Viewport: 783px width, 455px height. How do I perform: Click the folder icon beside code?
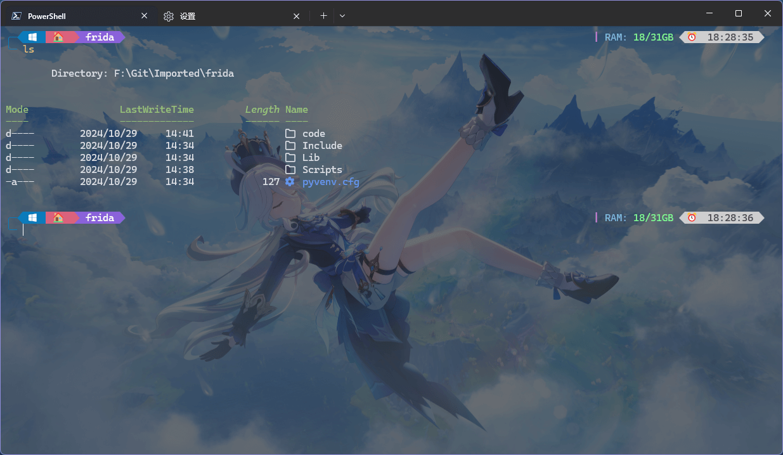290,134
